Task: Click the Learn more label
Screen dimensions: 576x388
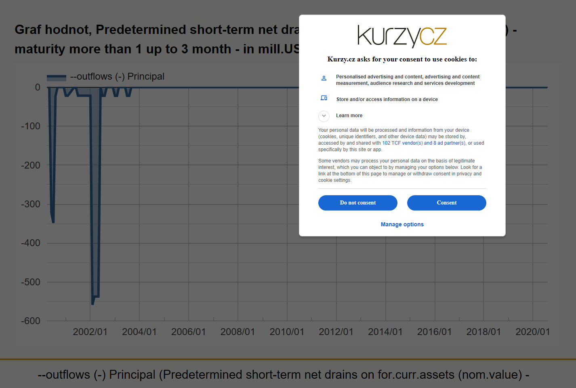Action: [x=349, y=116]
